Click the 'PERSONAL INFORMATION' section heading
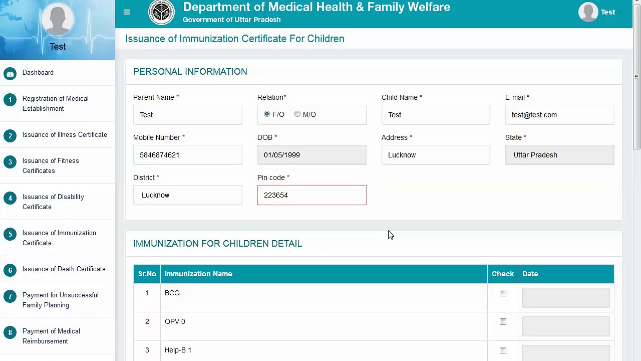641x361 pixels. point(190,72)
